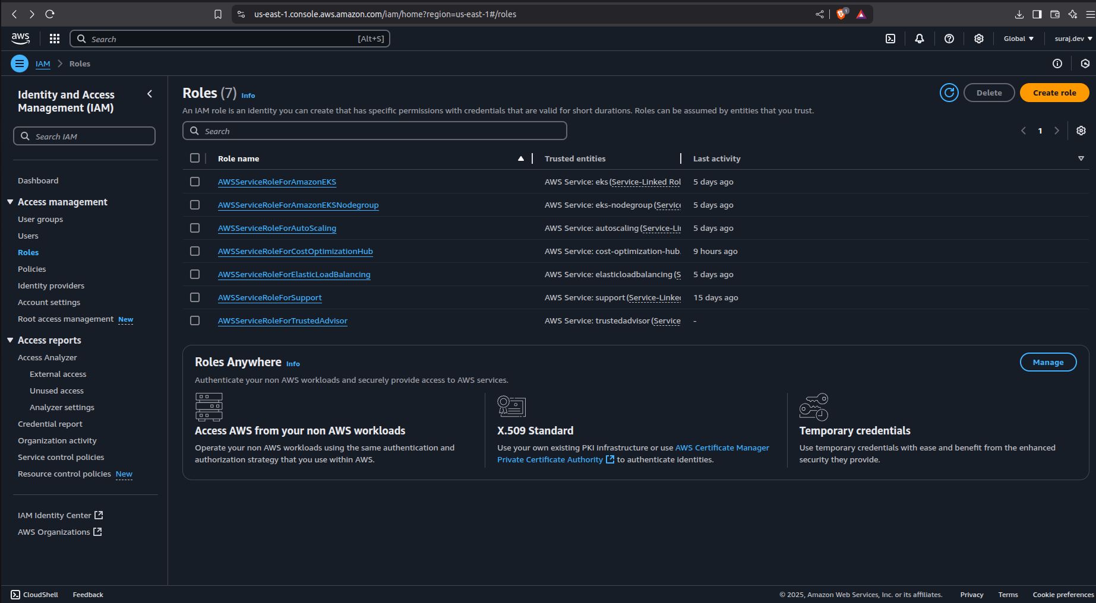Open the browser wallet icon
This screenshot has height=603, width=1096.
1055,14
